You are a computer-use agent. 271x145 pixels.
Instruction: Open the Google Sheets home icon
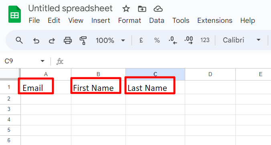pos(15,14)
